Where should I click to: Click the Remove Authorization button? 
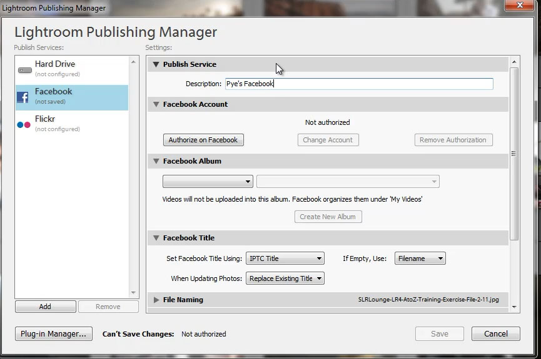453,140
